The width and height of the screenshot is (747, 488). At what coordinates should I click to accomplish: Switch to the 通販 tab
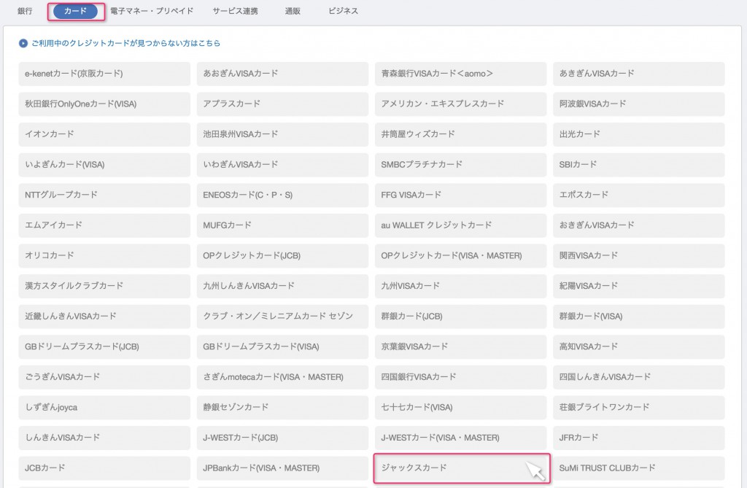(293, 11)
